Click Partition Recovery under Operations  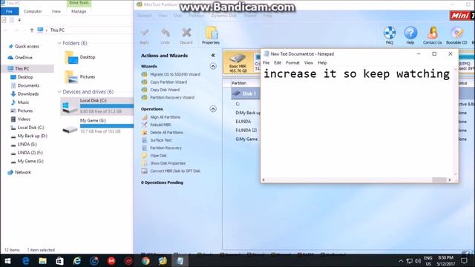[x=162, y=148]
